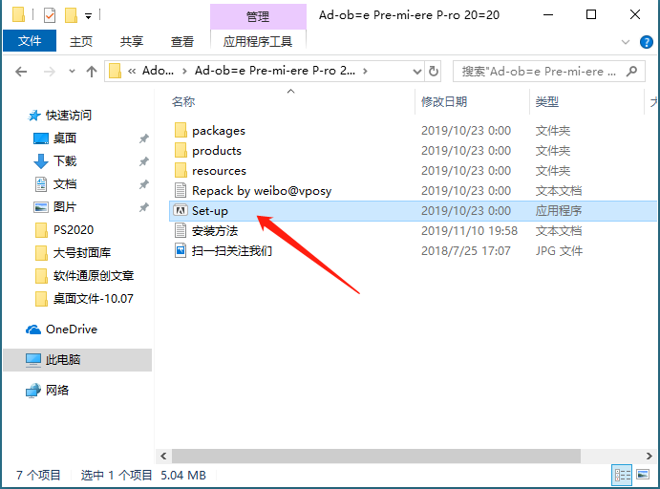
Task: Open the recent locations dropdown arrow
Action: (72, 71)
